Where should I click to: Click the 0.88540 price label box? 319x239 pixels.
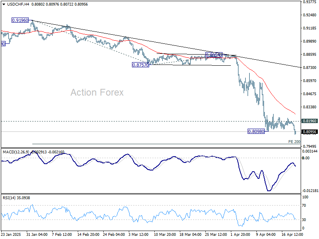pyautogui.click(x=214, y=55)
